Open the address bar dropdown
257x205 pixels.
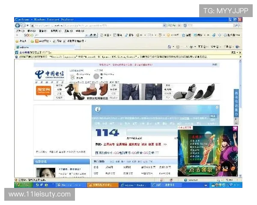(164, 26)
